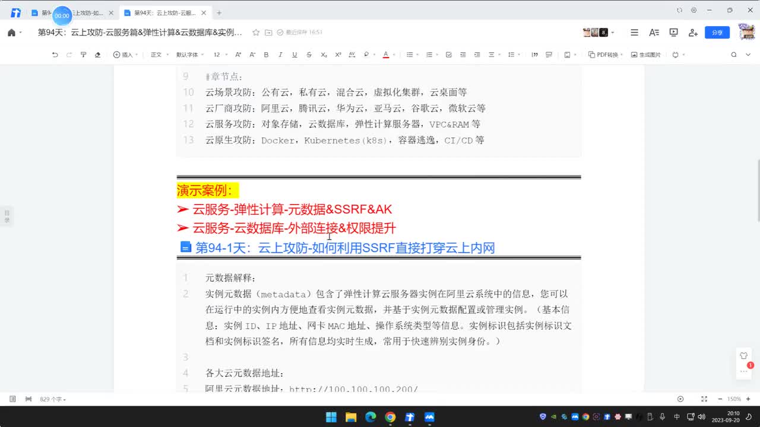Click the 150% zoom level
This screenshot has width=760, height=427.
(x=734, y=399)
